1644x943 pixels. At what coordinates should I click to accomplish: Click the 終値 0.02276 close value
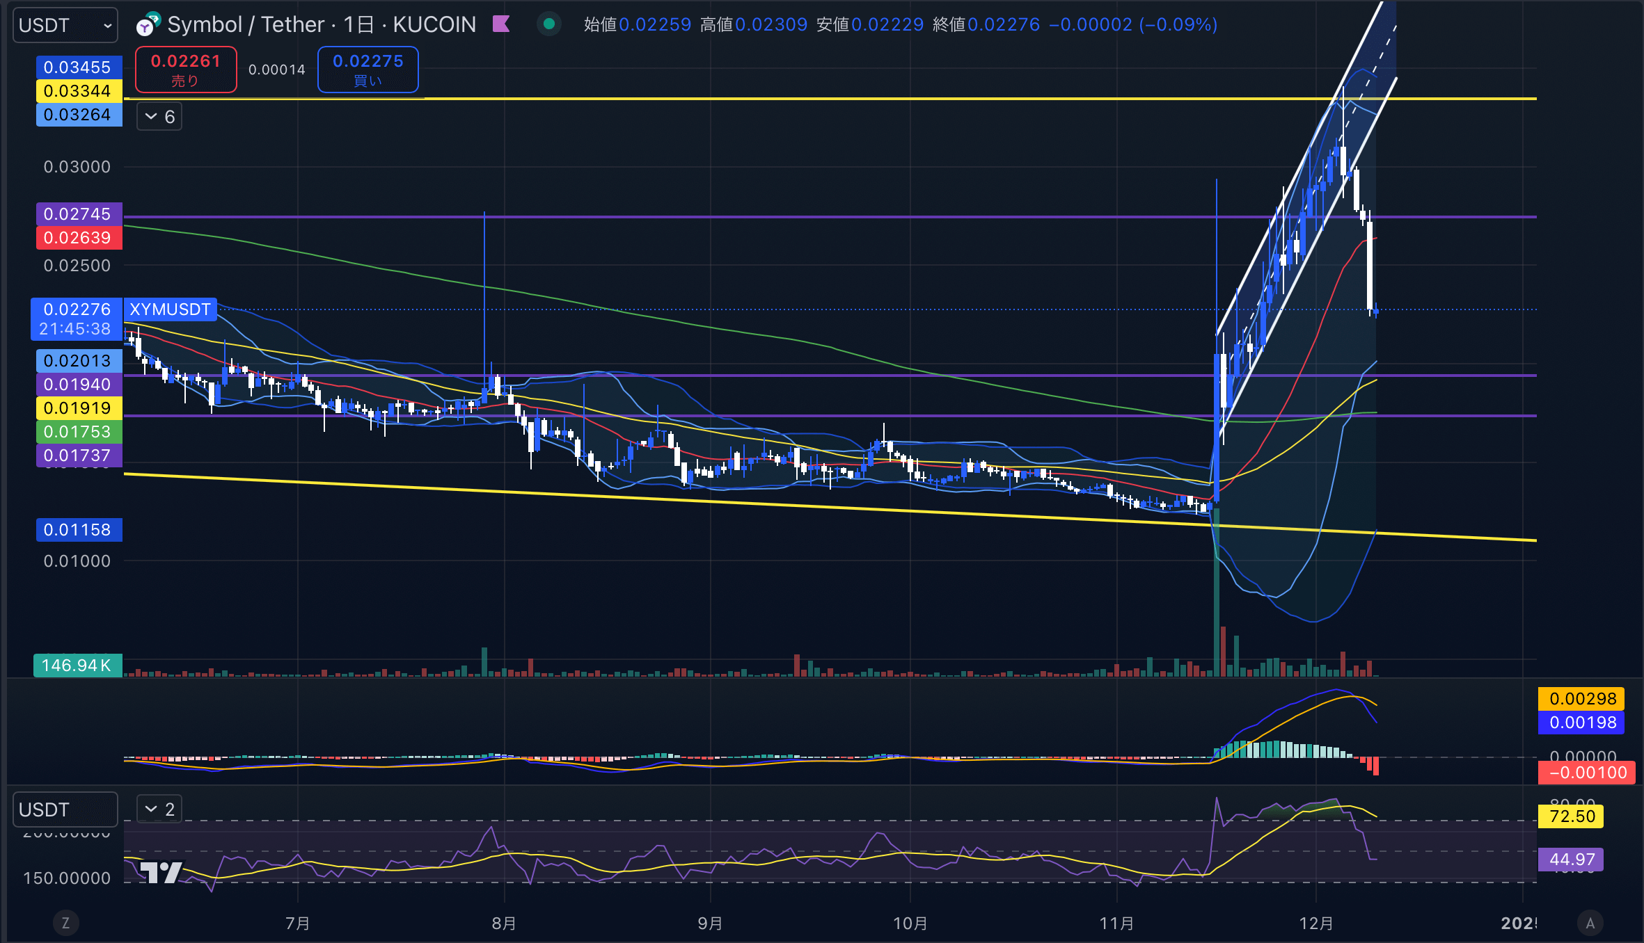pyautogui.click(x=986, y=24)
